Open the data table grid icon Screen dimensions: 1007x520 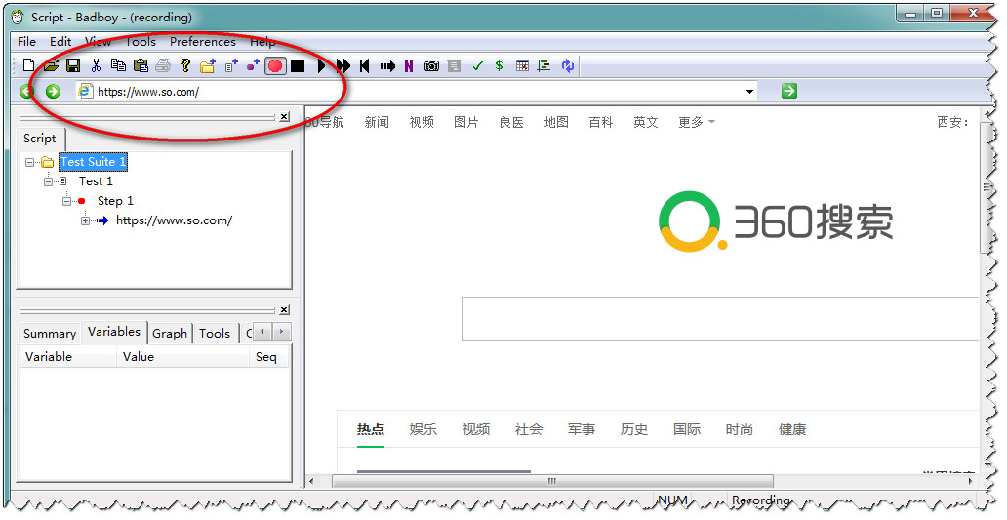click(x=522, y=66)
